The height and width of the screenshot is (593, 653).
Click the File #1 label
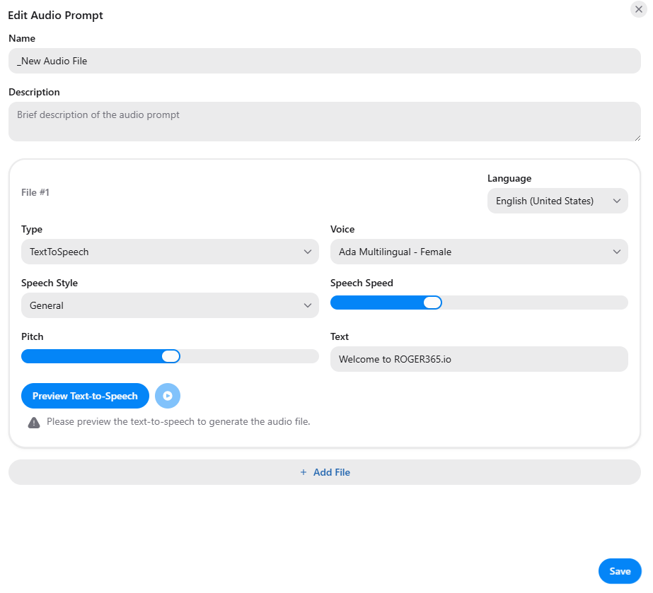35,192
